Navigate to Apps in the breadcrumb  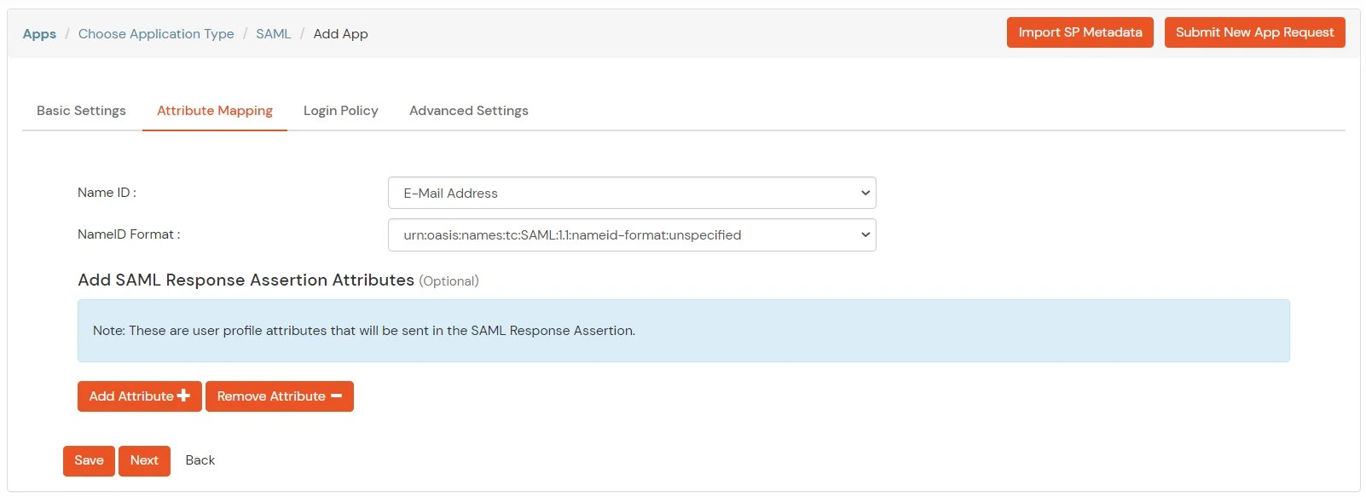pyautogui.click(x=39, y=34)
